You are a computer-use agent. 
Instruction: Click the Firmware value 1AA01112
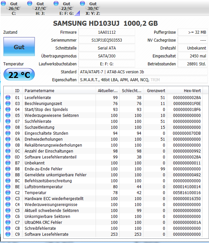pos(107,32)
